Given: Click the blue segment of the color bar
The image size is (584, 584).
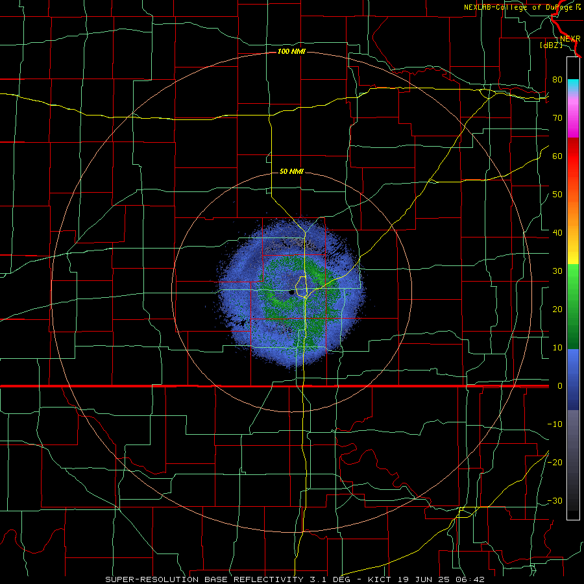Looking at the screenshot, I should click(573, 380).
